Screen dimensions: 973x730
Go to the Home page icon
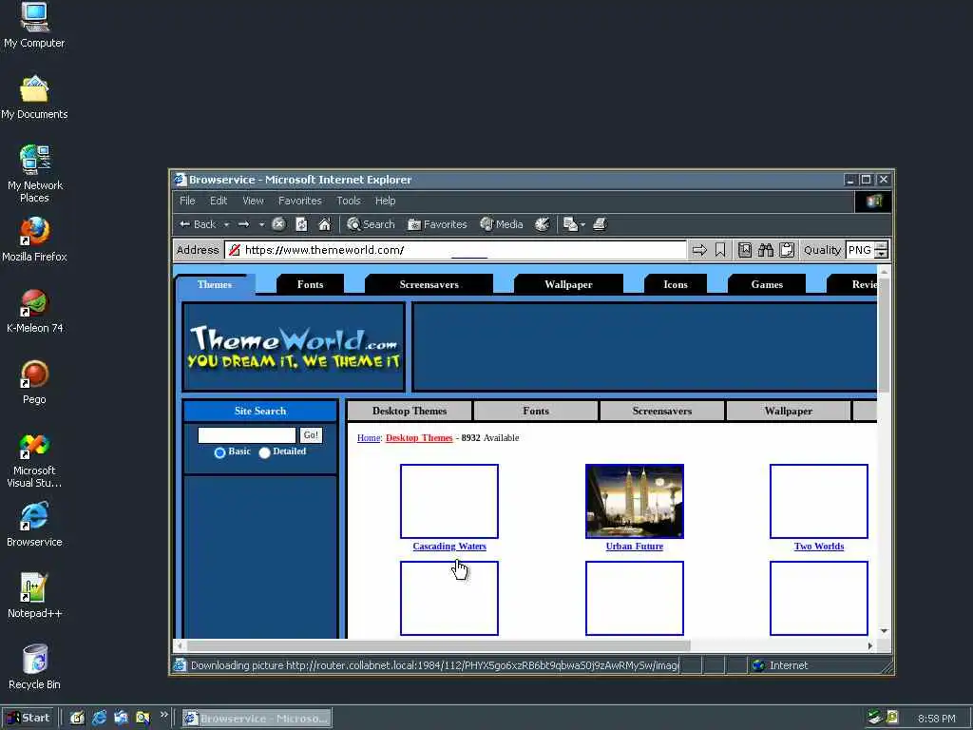[x=325, y=224]
